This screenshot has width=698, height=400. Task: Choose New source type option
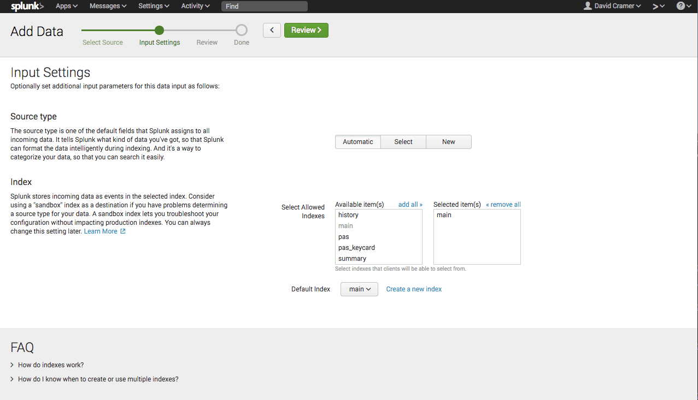448,141
